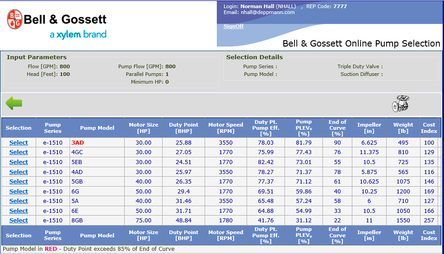The image size is (444, 254).
Task: Click the email nhall@deppmann.com text
Action: tap(267, 12)
